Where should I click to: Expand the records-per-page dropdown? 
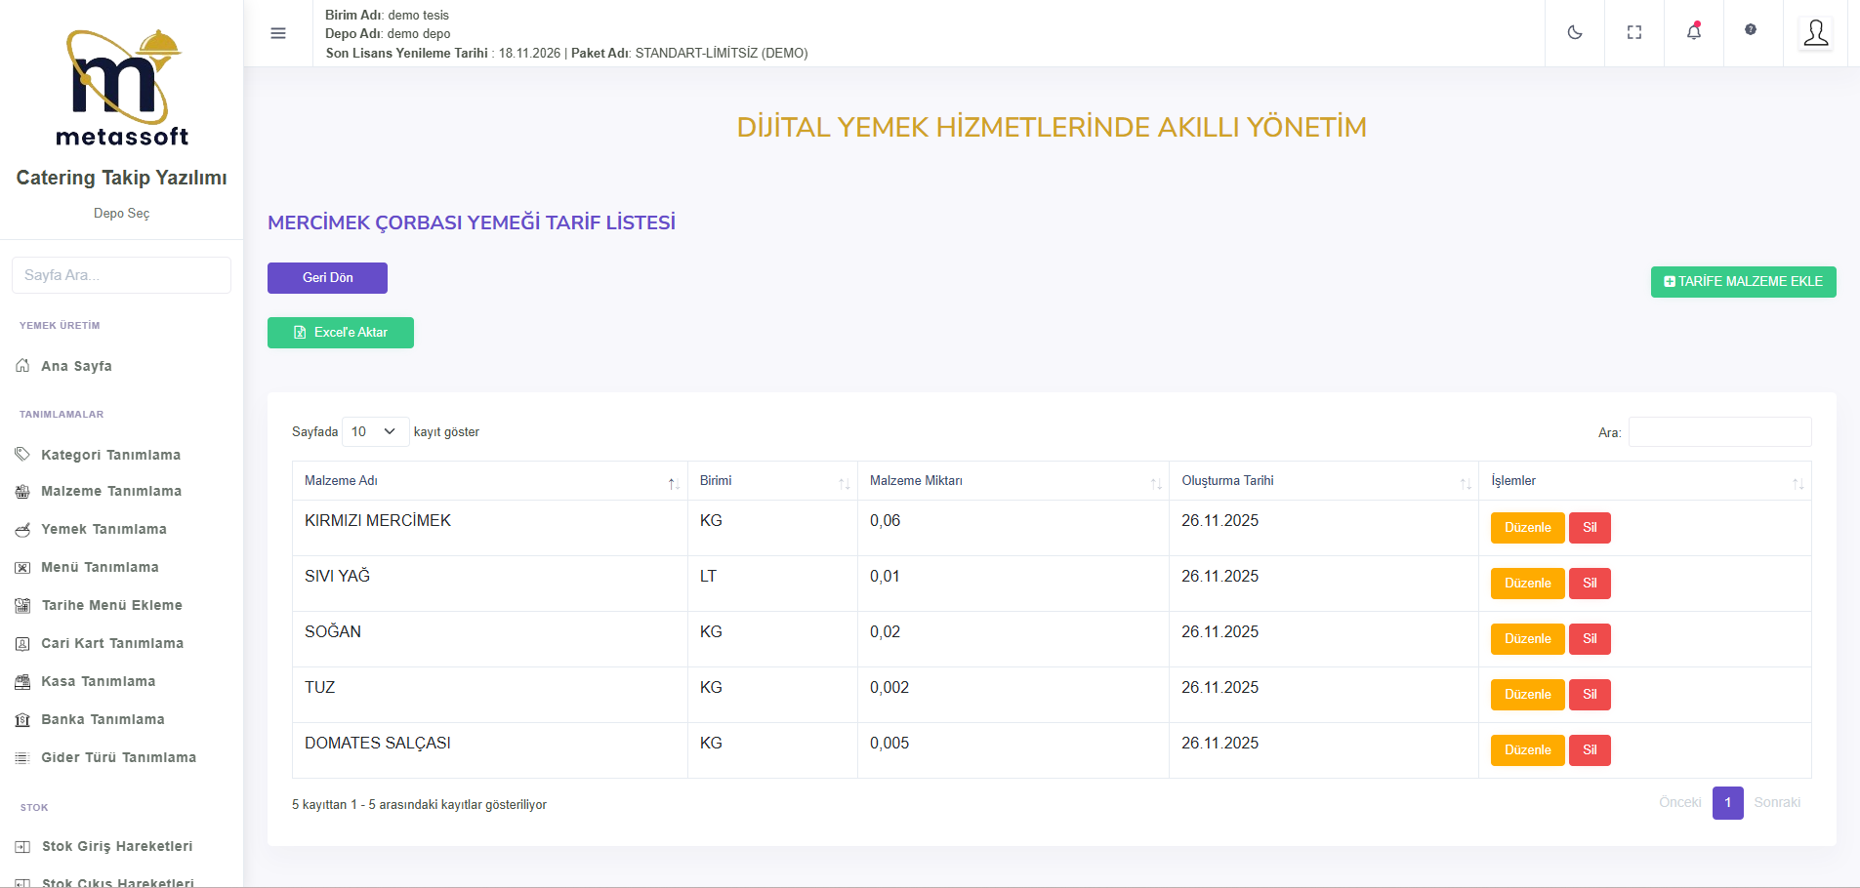[x=375, y=431]
